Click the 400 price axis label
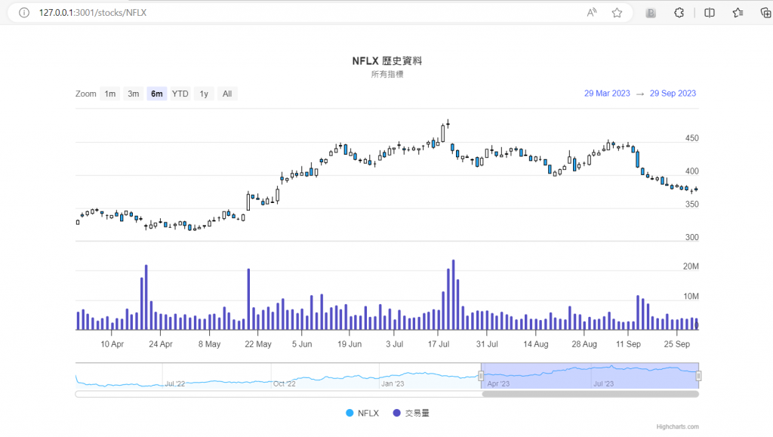 pyautogui.click(x=691, y=171)
